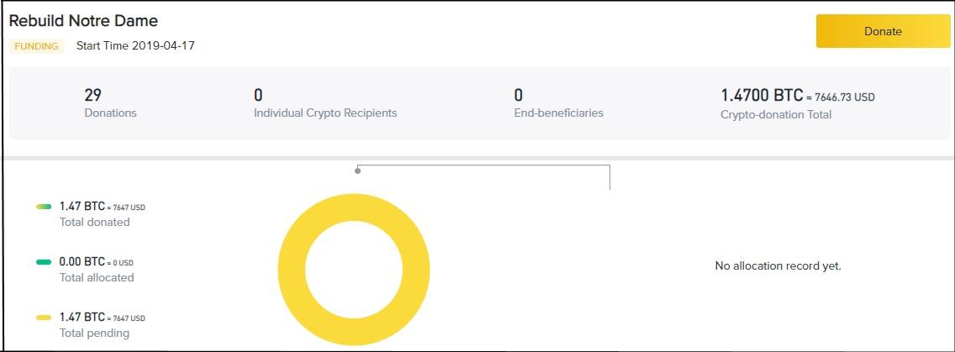Click the End-beneficiaries label
The height and width of the screenshot is (352, 955).
558,113
